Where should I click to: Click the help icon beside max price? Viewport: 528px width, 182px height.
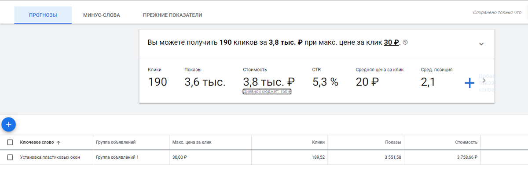(405, 43)
